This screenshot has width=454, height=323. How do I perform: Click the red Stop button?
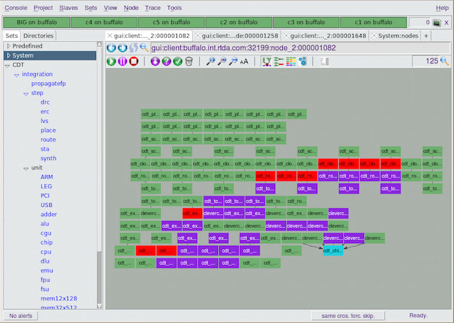pyautogui.click(x=134, y=62)
